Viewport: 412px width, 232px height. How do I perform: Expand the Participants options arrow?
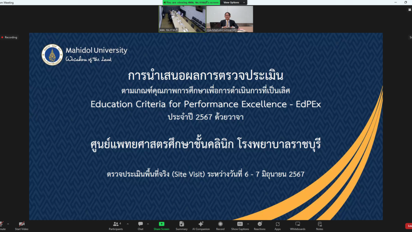(128, 224)
